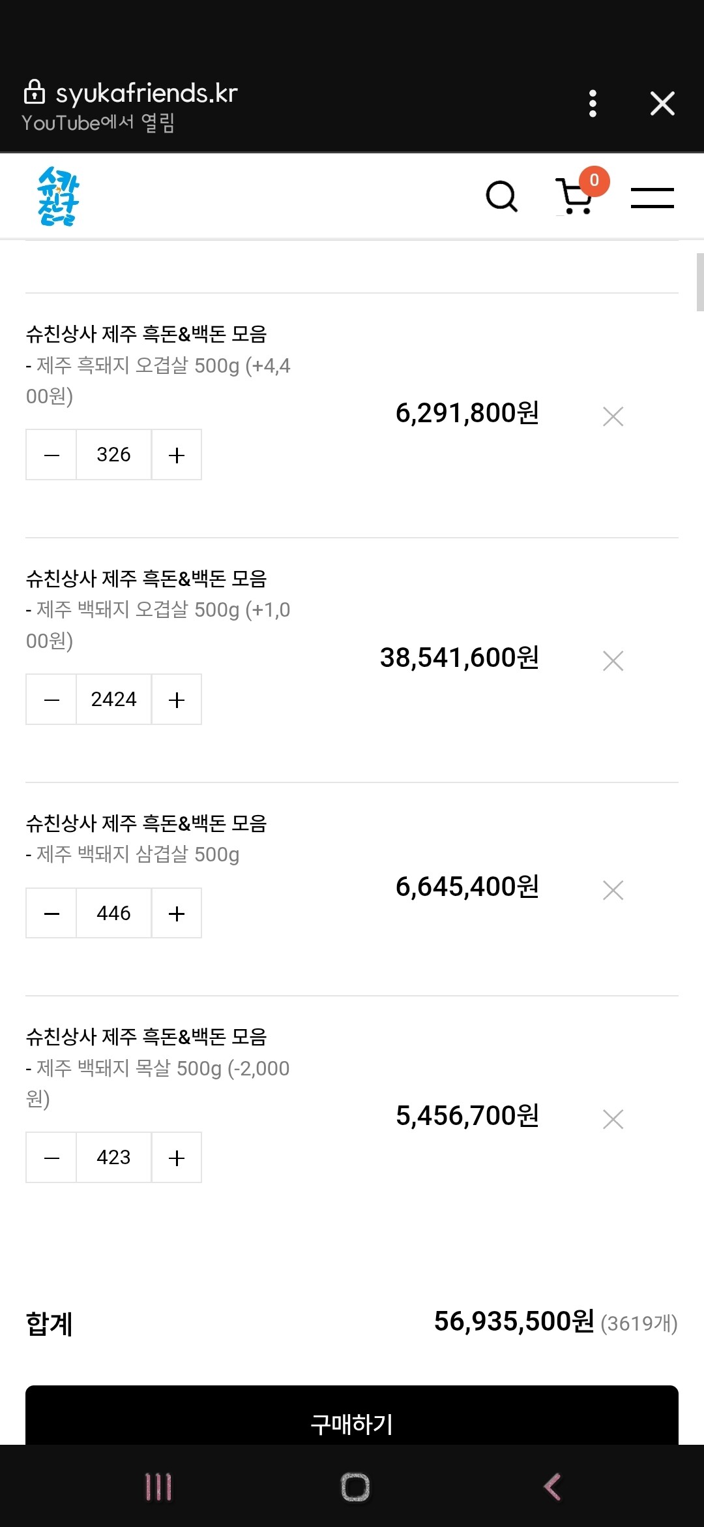Increase quantity of 백돼지 목살 423
Viewport: 704px width, 1527px height.
tap(177, 1158)
